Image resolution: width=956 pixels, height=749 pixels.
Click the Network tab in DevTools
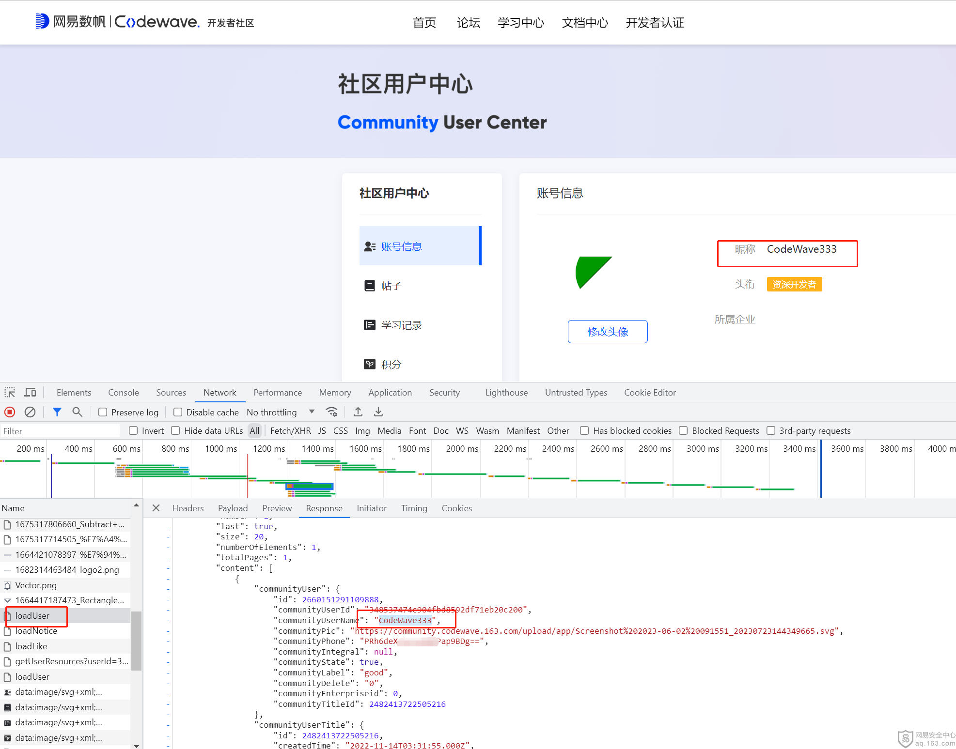(x=219, y=392)
